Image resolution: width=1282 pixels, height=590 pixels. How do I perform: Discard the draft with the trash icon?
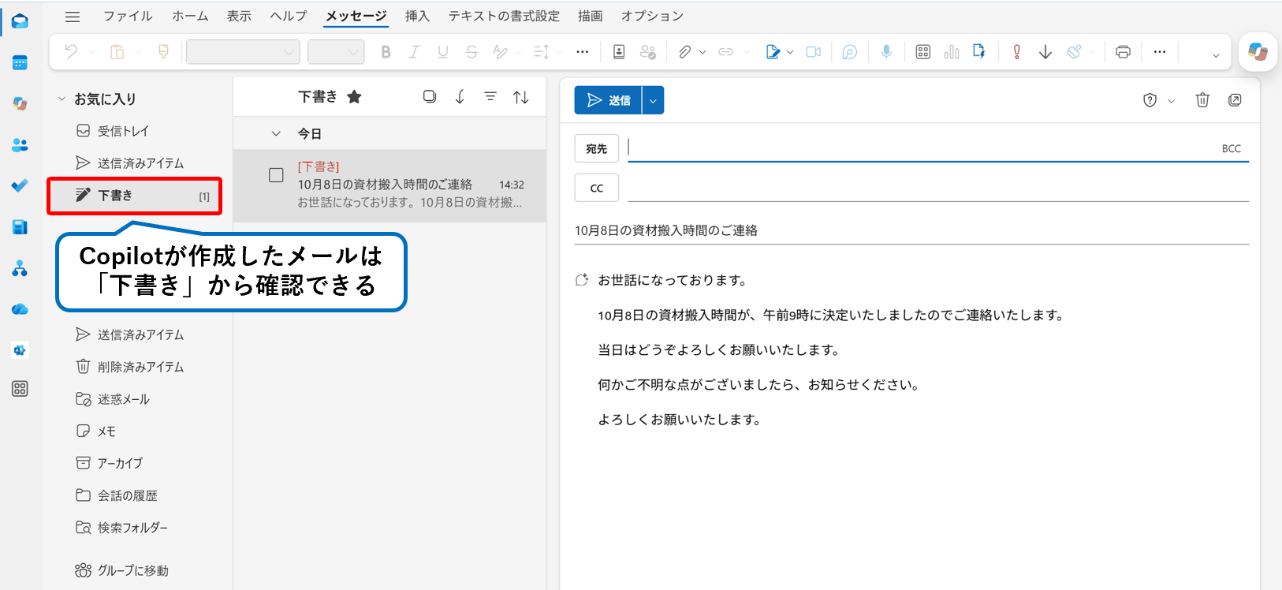[x=1202, y=100]
